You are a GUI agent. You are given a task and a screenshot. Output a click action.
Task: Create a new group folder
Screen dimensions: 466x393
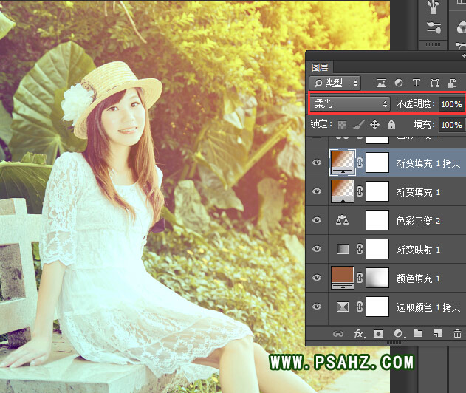coord(418,334)
